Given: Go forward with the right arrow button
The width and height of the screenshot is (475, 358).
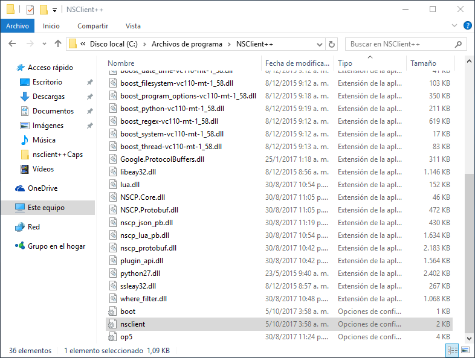Looking at the screenshot, I should point(30,44).
